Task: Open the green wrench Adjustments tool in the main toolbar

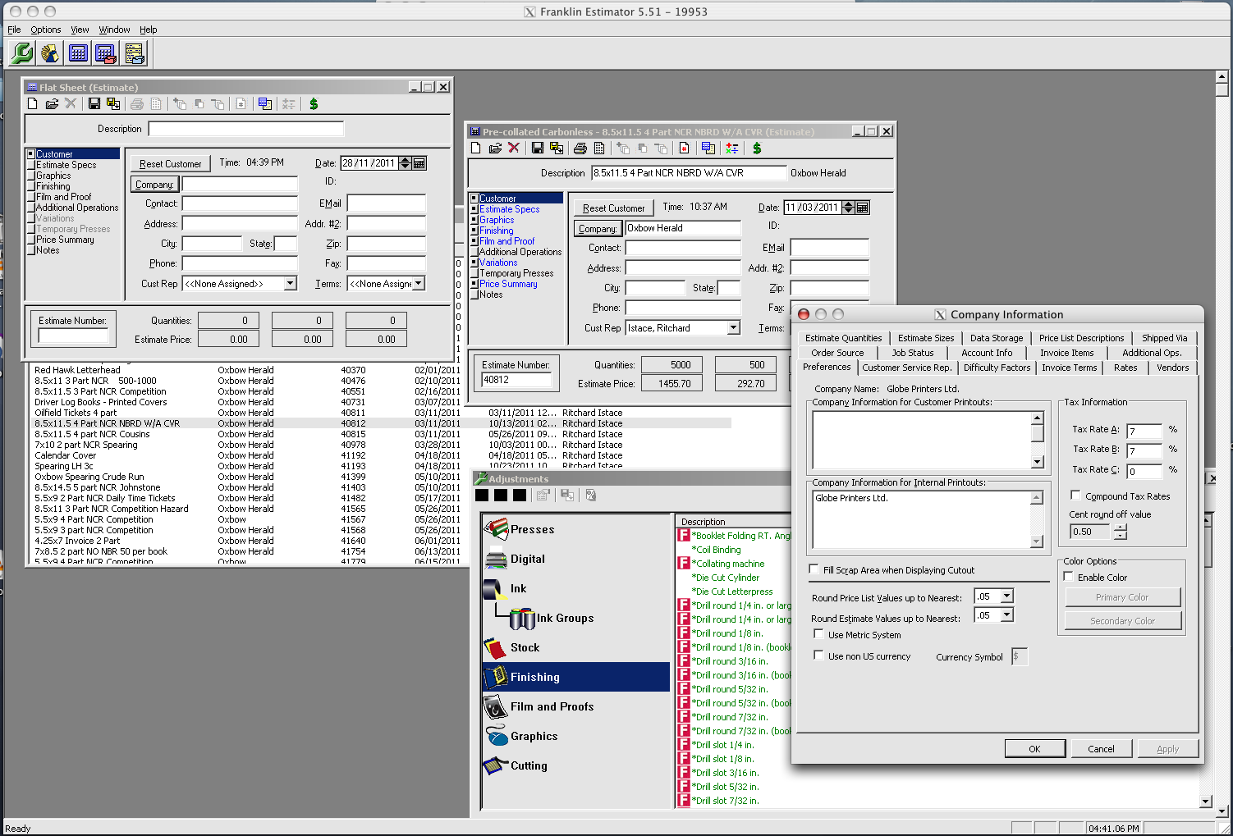Action: [x=22, y=53]
